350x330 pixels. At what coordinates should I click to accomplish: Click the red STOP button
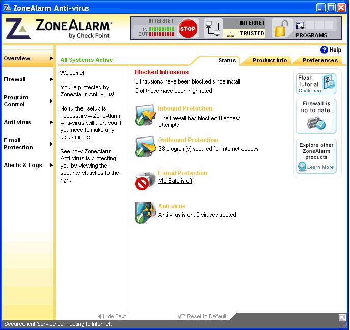point(187,29)
